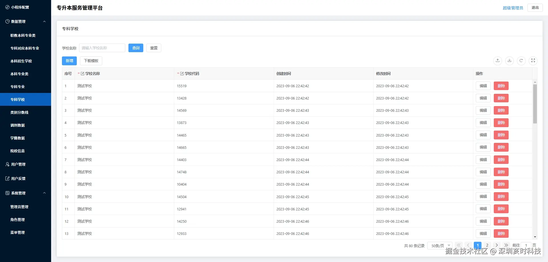Click the 共 80 条记录 total count text
The image size is (548, 262).
click(414, 246)
